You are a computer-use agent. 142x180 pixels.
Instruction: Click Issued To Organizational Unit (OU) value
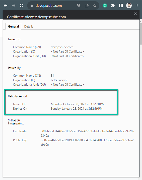pos(67,56)
